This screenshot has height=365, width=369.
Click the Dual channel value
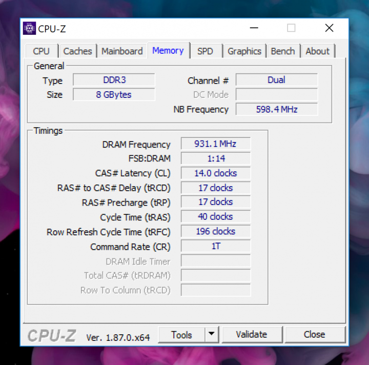277,80
